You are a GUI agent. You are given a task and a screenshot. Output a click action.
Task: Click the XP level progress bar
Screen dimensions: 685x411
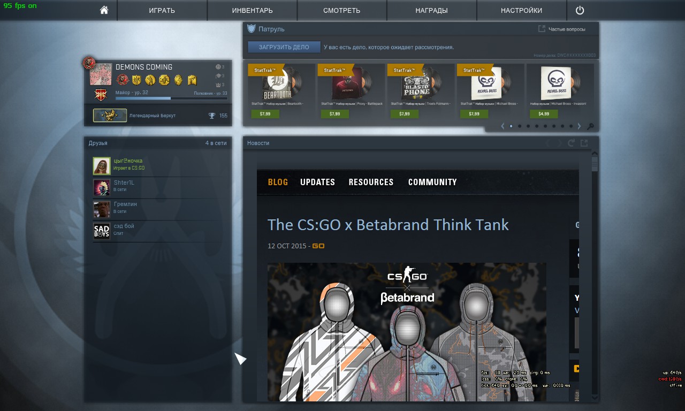171,98
